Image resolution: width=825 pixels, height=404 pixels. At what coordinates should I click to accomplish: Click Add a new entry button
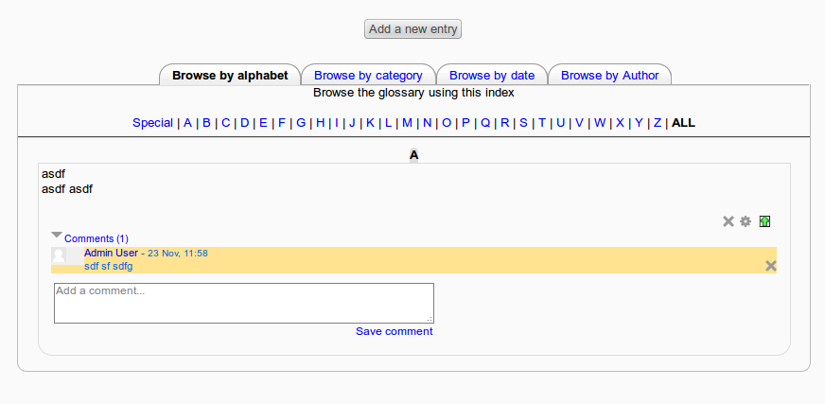(413, 29)
